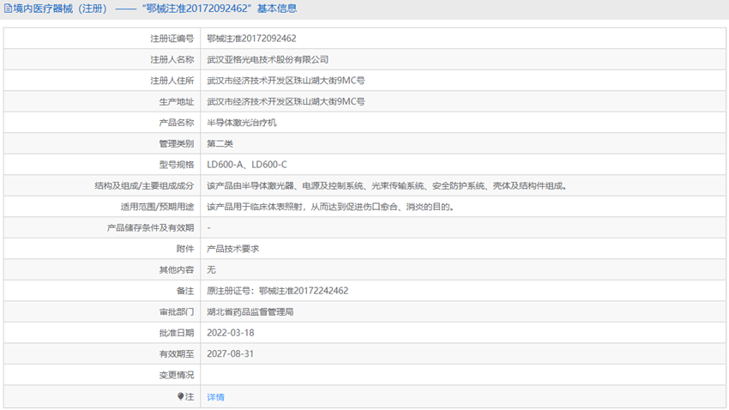Image resolution: width=729 pixels, height=410 pixels.
Task: Click the approving department 湖北省药品监督管理局
Action: point(250,312)
